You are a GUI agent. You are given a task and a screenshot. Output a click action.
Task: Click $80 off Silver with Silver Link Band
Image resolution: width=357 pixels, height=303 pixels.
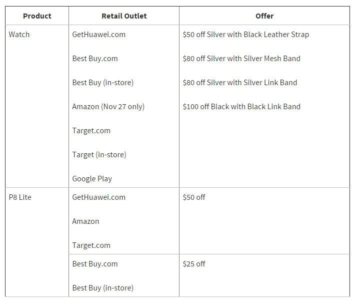pos(240,83)
